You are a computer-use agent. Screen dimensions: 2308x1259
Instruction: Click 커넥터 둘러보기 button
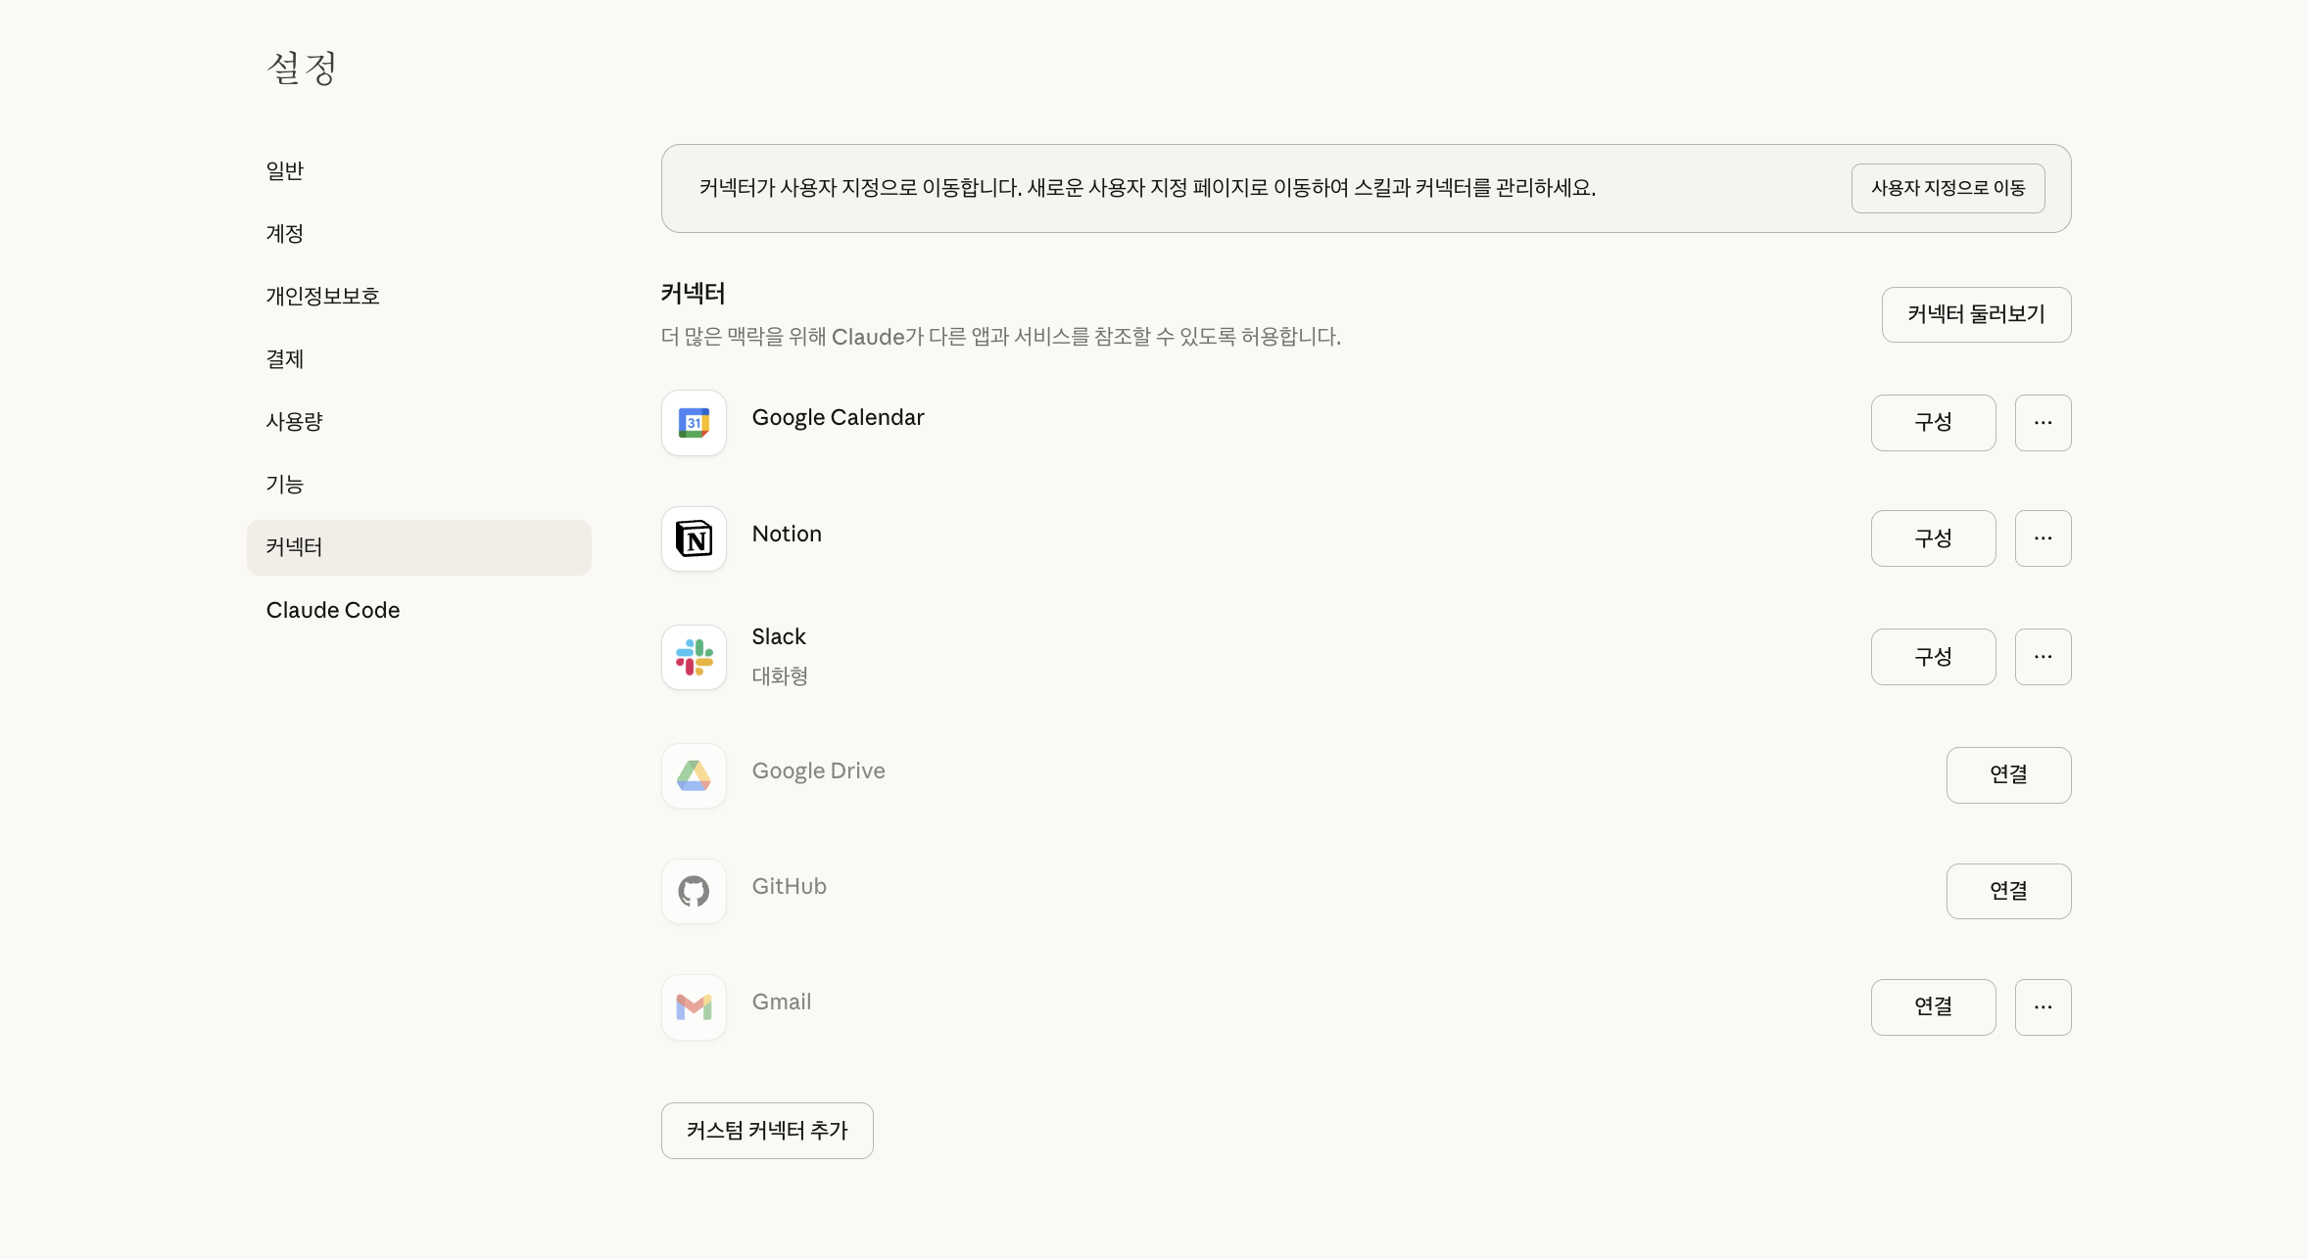1976,314
